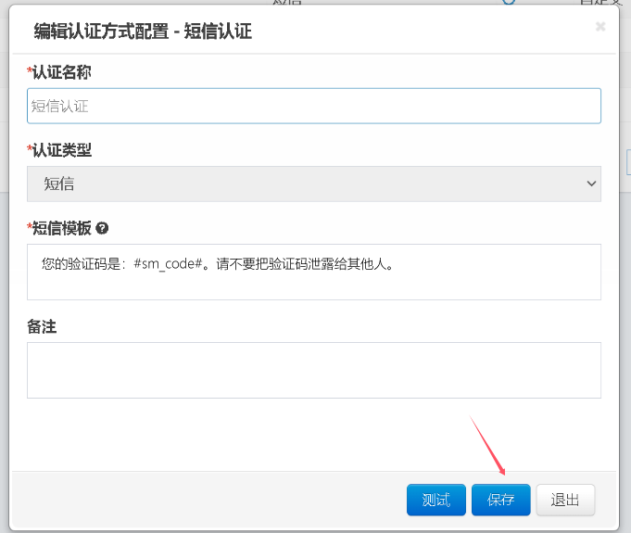The height and width of the screenshot is (533, 631).
Task: Focus the empty 备注 text box
Action: click(x=313, y=370)
